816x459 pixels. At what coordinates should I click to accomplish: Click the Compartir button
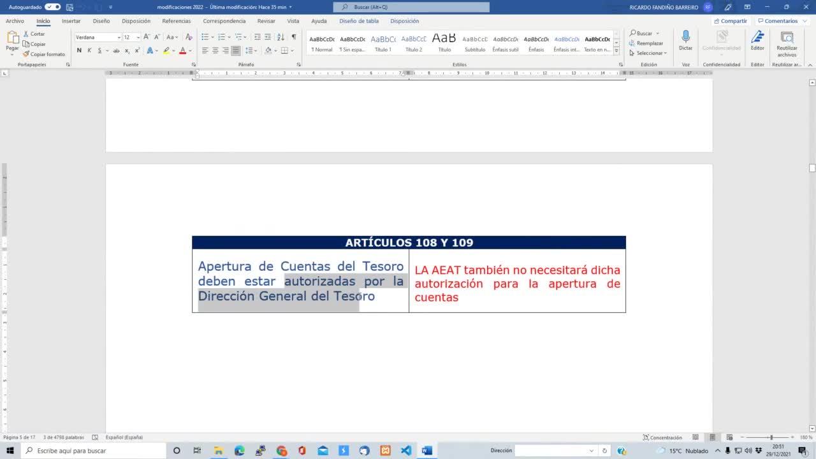(731, 21)
